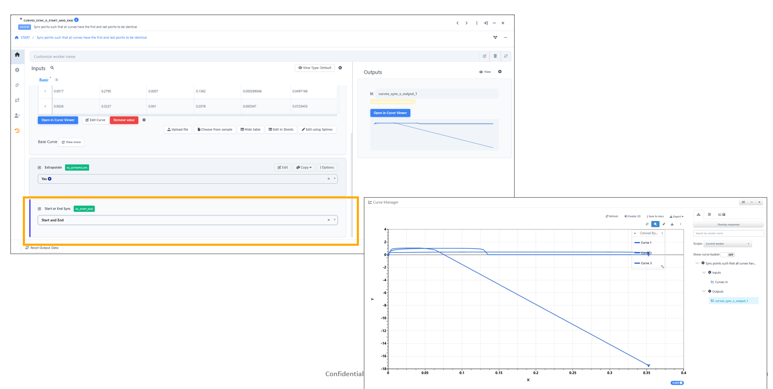The image size is (773, 389).
Task: Click the trash icon beside worker name
Action: point(495,56)
